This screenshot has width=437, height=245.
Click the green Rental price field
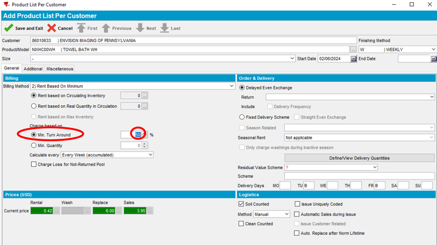pos(41,210)
